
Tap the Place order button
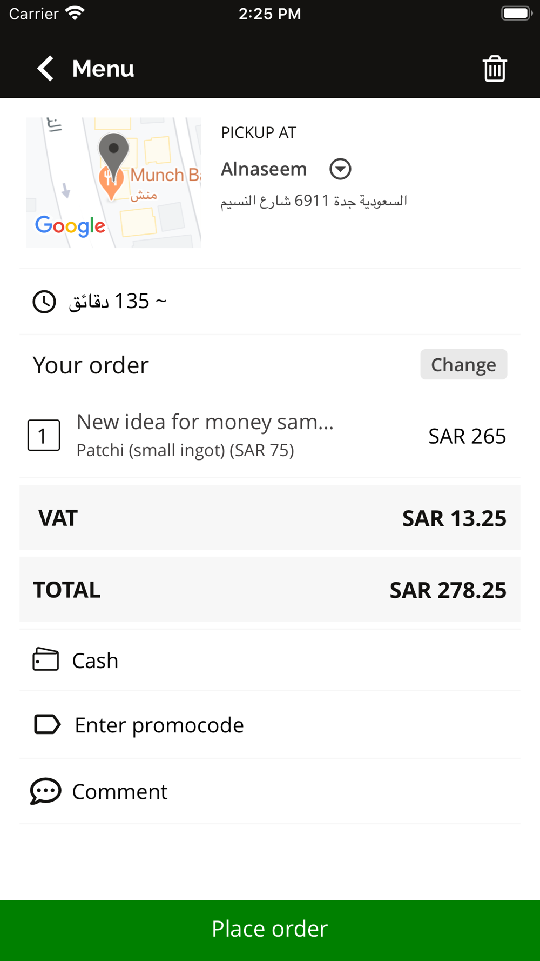(270, 930)
